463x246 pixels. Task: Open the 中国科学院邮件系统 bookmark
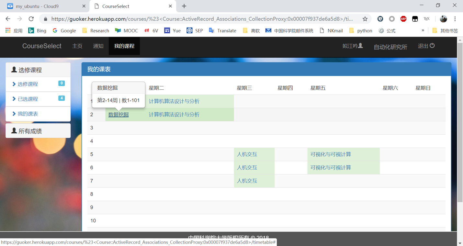coord(289,30)
